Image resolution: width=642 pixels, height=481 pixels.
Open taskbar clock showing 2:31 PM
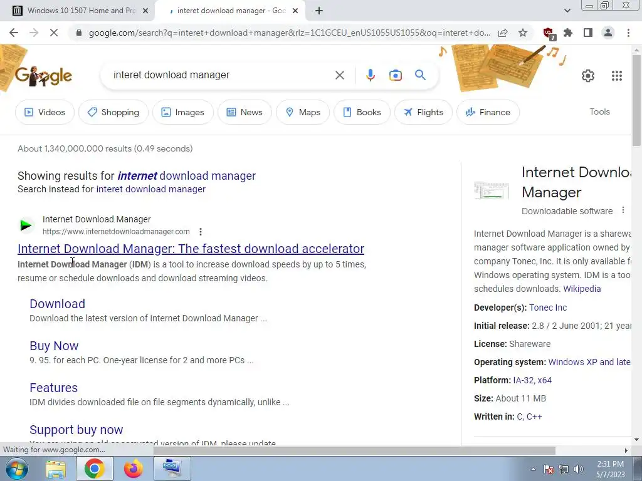click(x=611, y=469)
